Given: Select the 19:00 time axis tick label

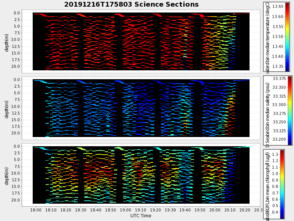Looking at the screenshot, I should coord(126,210).
